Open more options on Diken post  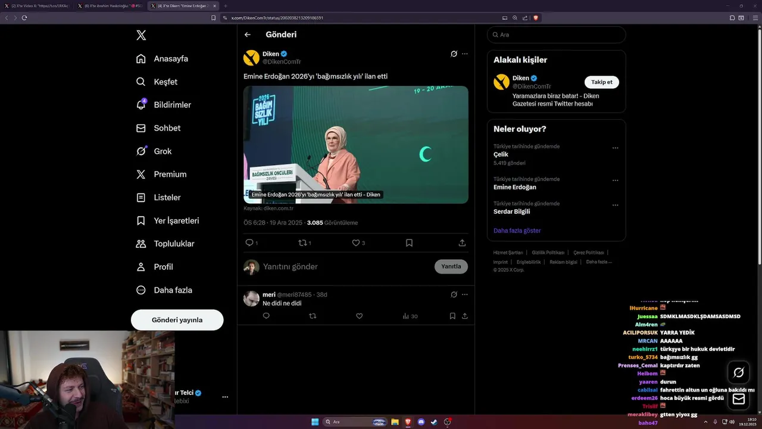[x=465, y=54]
